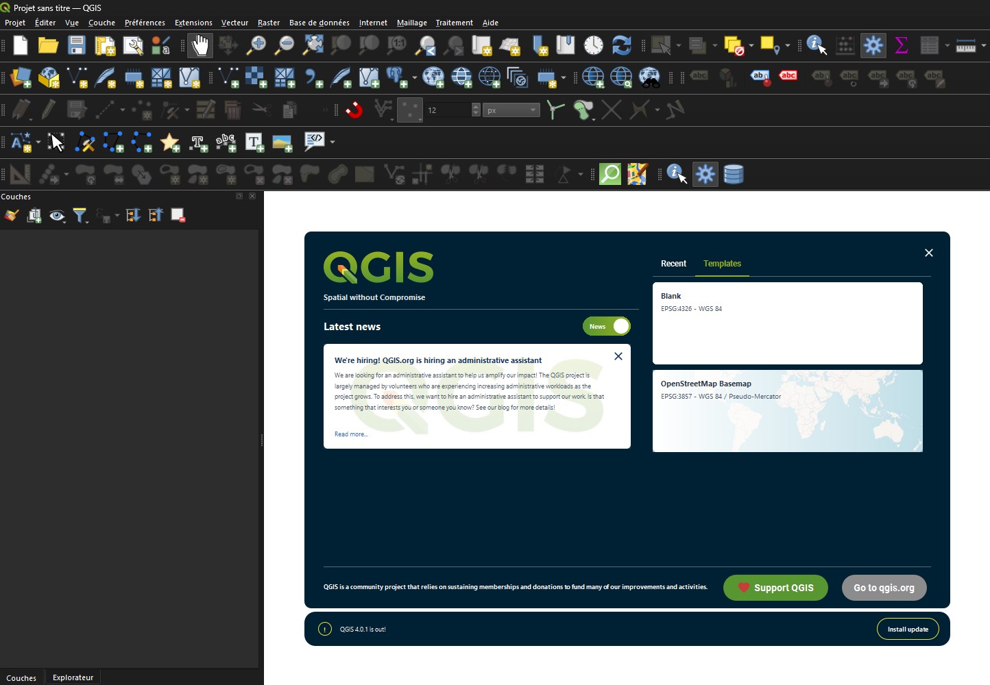The height and width of the screenshot is (685, 990).
Task: Save project with floppy disk icon
Action: pos(76,46)
